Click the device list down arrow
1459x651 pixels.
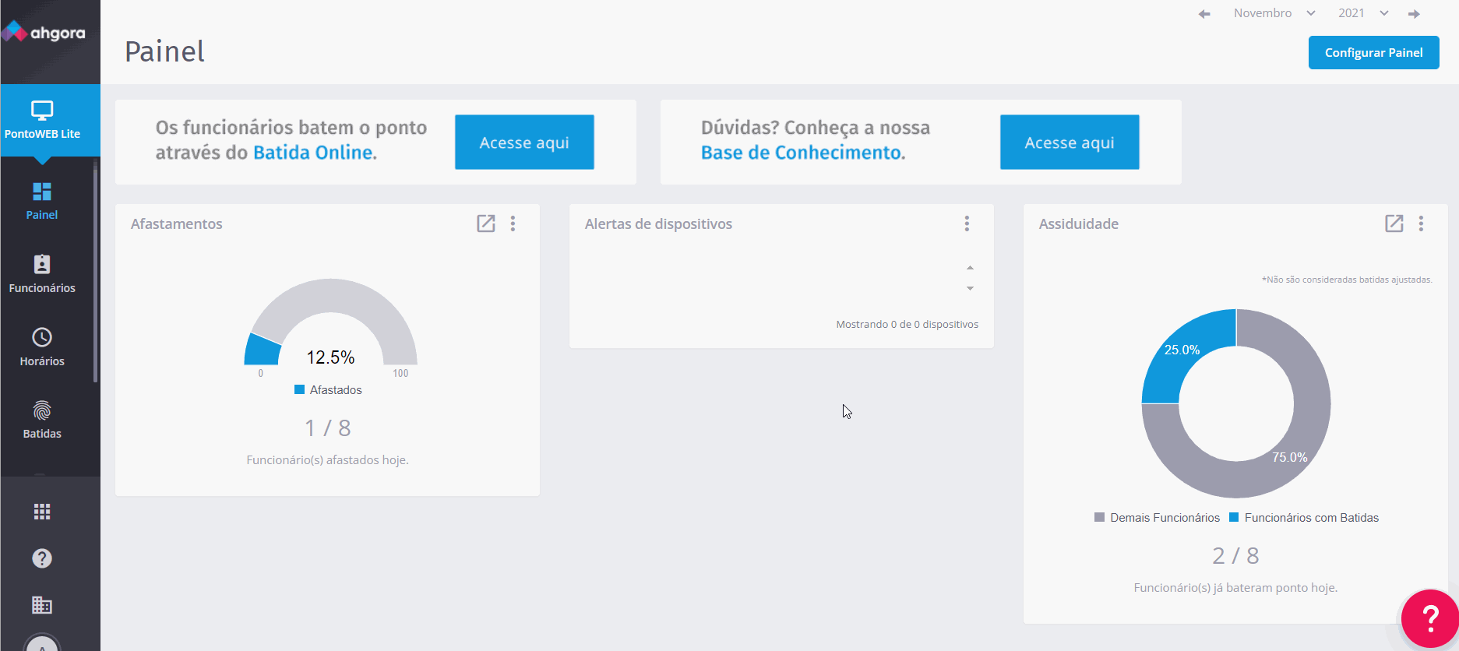[x=970, y=288]
